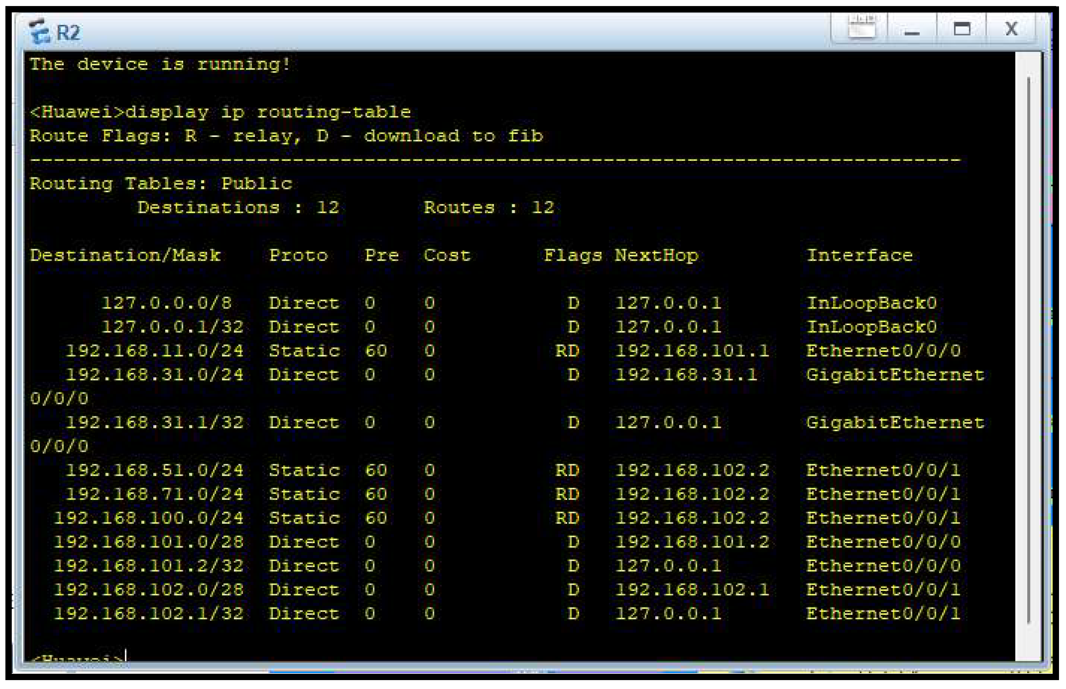This screenshot has height=689, width=1066.
Task: Click the R2 window title text
Action: [x=68, y=33]
